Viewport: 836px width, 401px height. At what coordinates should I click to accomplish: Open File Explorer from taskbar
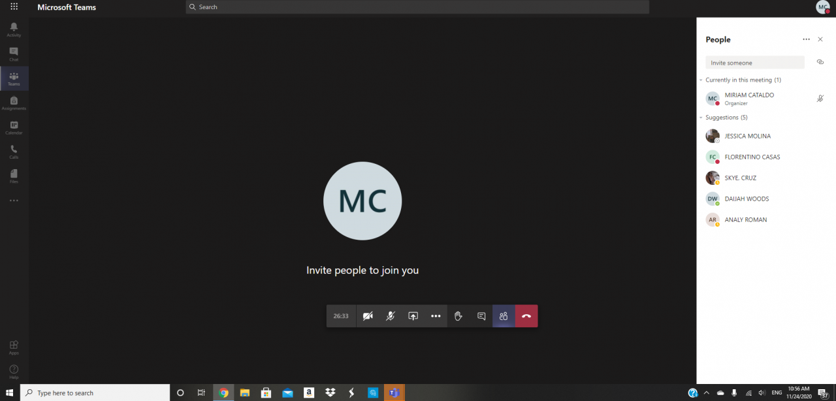(245, 393)
